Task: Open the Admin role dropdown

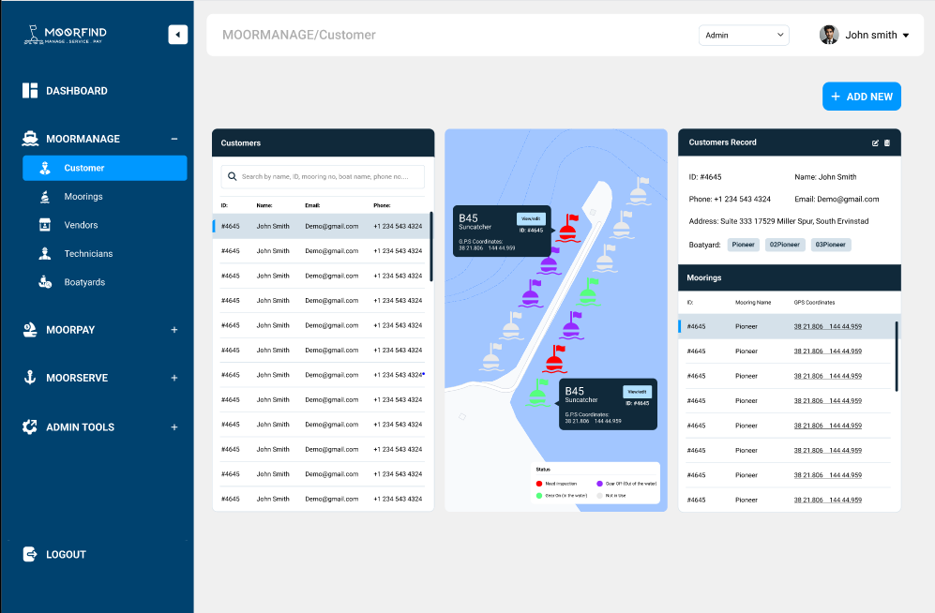Action: point(744,34)
